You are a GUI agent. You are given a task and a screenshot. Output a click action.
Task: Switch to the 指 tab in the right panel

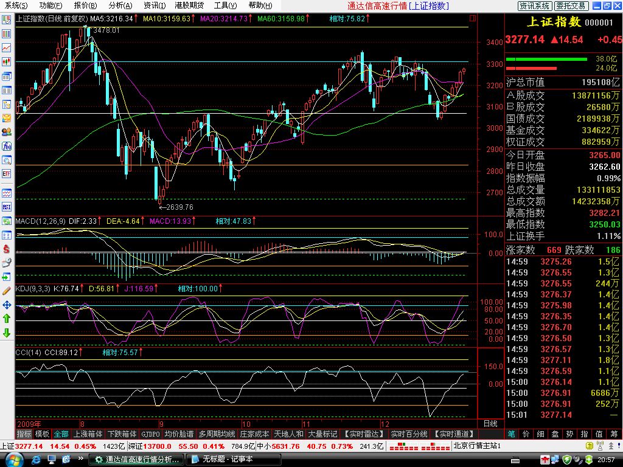click(584, 434)
